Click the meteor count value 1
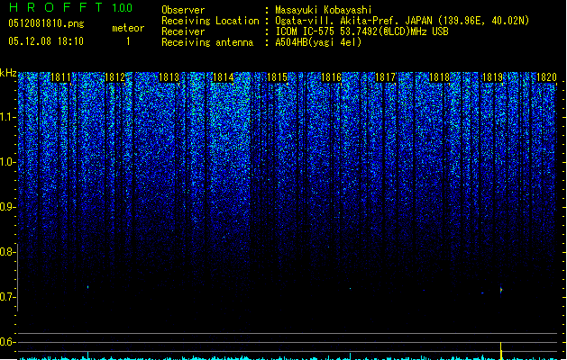 coord(128,41)
